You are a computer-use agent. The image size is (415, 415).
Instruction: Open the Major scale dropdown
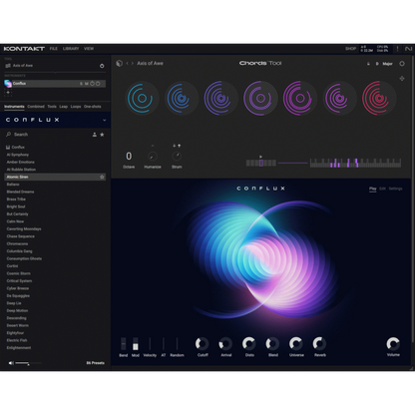click(x=387, y=64)
